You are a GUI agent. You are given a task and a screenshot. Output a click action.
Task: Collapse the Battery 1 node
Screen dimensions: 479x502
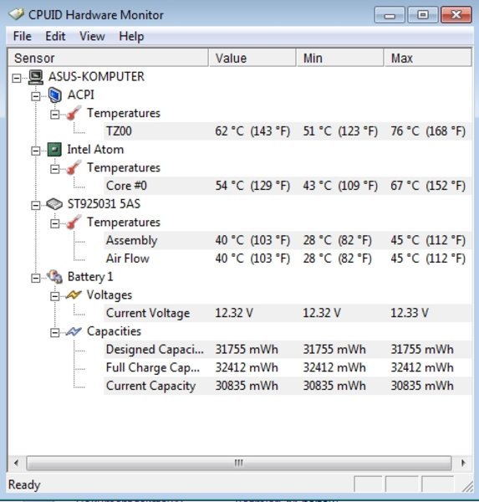(x=36, y=278)
